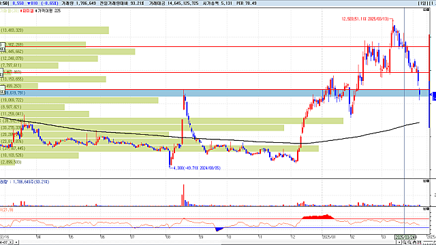Click the red-tipped bars icon in bottom toolbar
436x245 pixels.
tap(419, 242)
